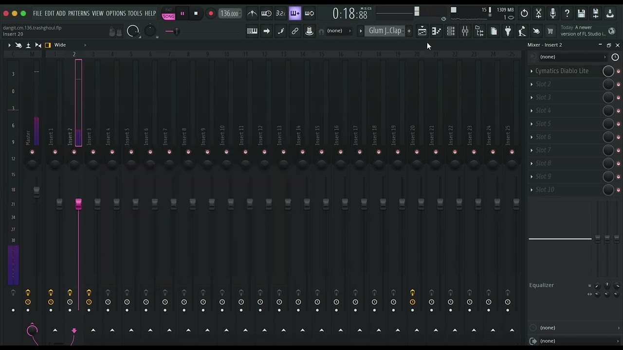Click the chain link icon in toolbar
This screenshot has width=623, height=350.
coord(295,31)
